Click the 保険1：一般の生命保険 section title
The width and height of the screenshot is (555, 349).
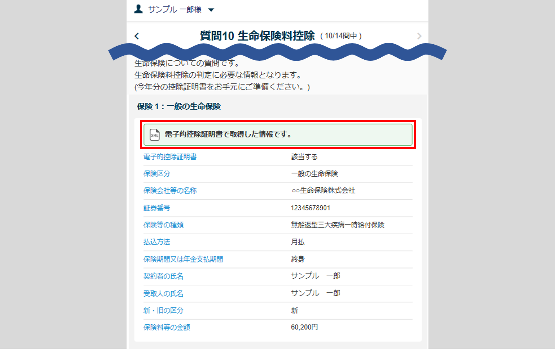pyautogui.click(x=179, y=106)
